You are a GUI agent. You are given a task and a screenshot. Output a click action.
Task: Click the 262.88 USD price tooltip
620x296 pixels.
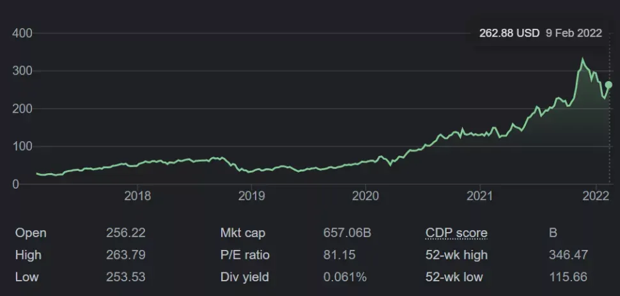(x=509, y=33)
